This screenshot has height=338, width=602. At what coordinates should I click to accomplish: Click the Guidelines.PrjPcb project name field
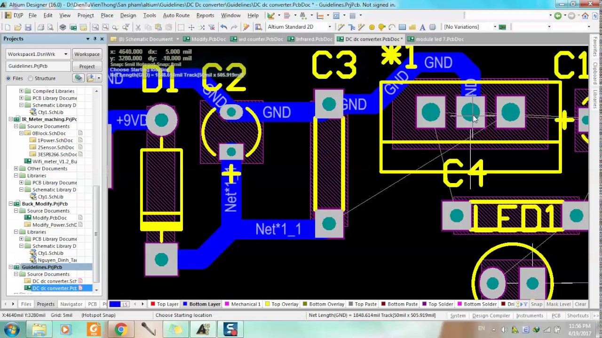coord(38,66)
